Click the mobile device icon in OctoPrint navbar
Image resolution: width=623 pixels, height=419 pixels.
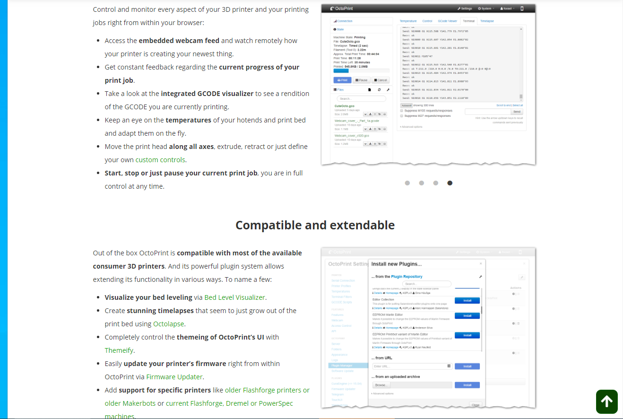(522, 9)
